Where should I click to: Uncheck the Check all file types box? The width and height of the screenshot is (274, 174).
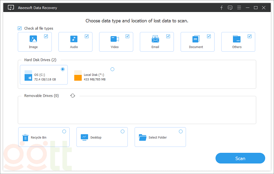tap(20, 28)
